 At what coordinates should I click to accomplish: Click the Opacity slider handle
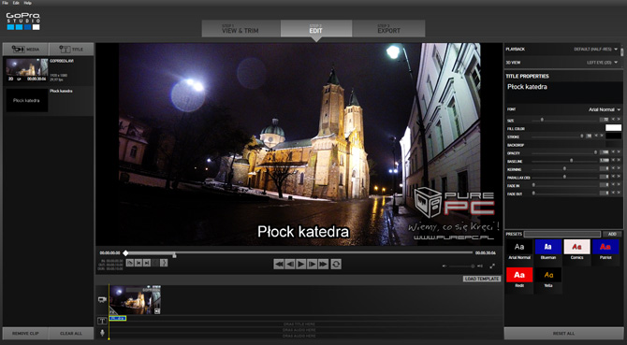pos(595,152)
